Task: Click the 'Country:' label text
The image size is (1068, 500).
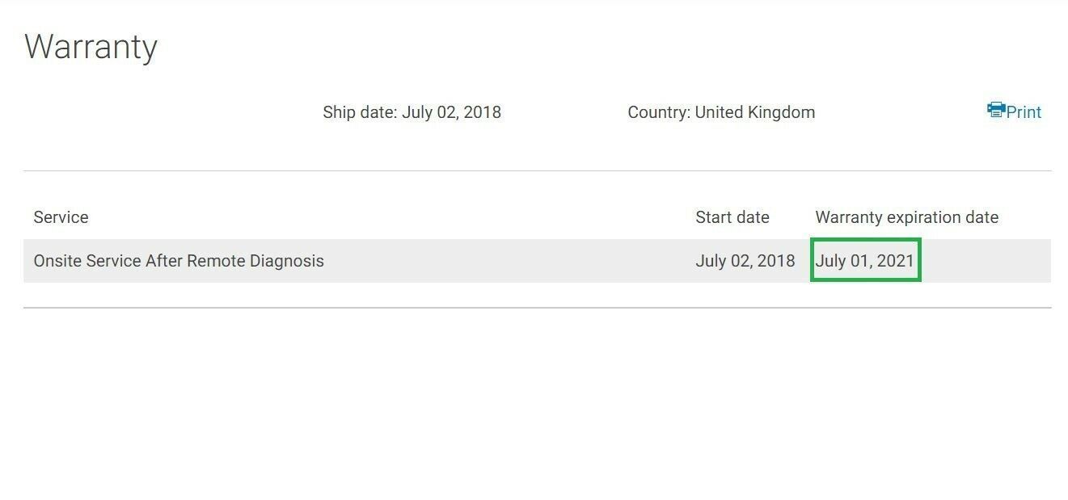Action: [659, 112]
